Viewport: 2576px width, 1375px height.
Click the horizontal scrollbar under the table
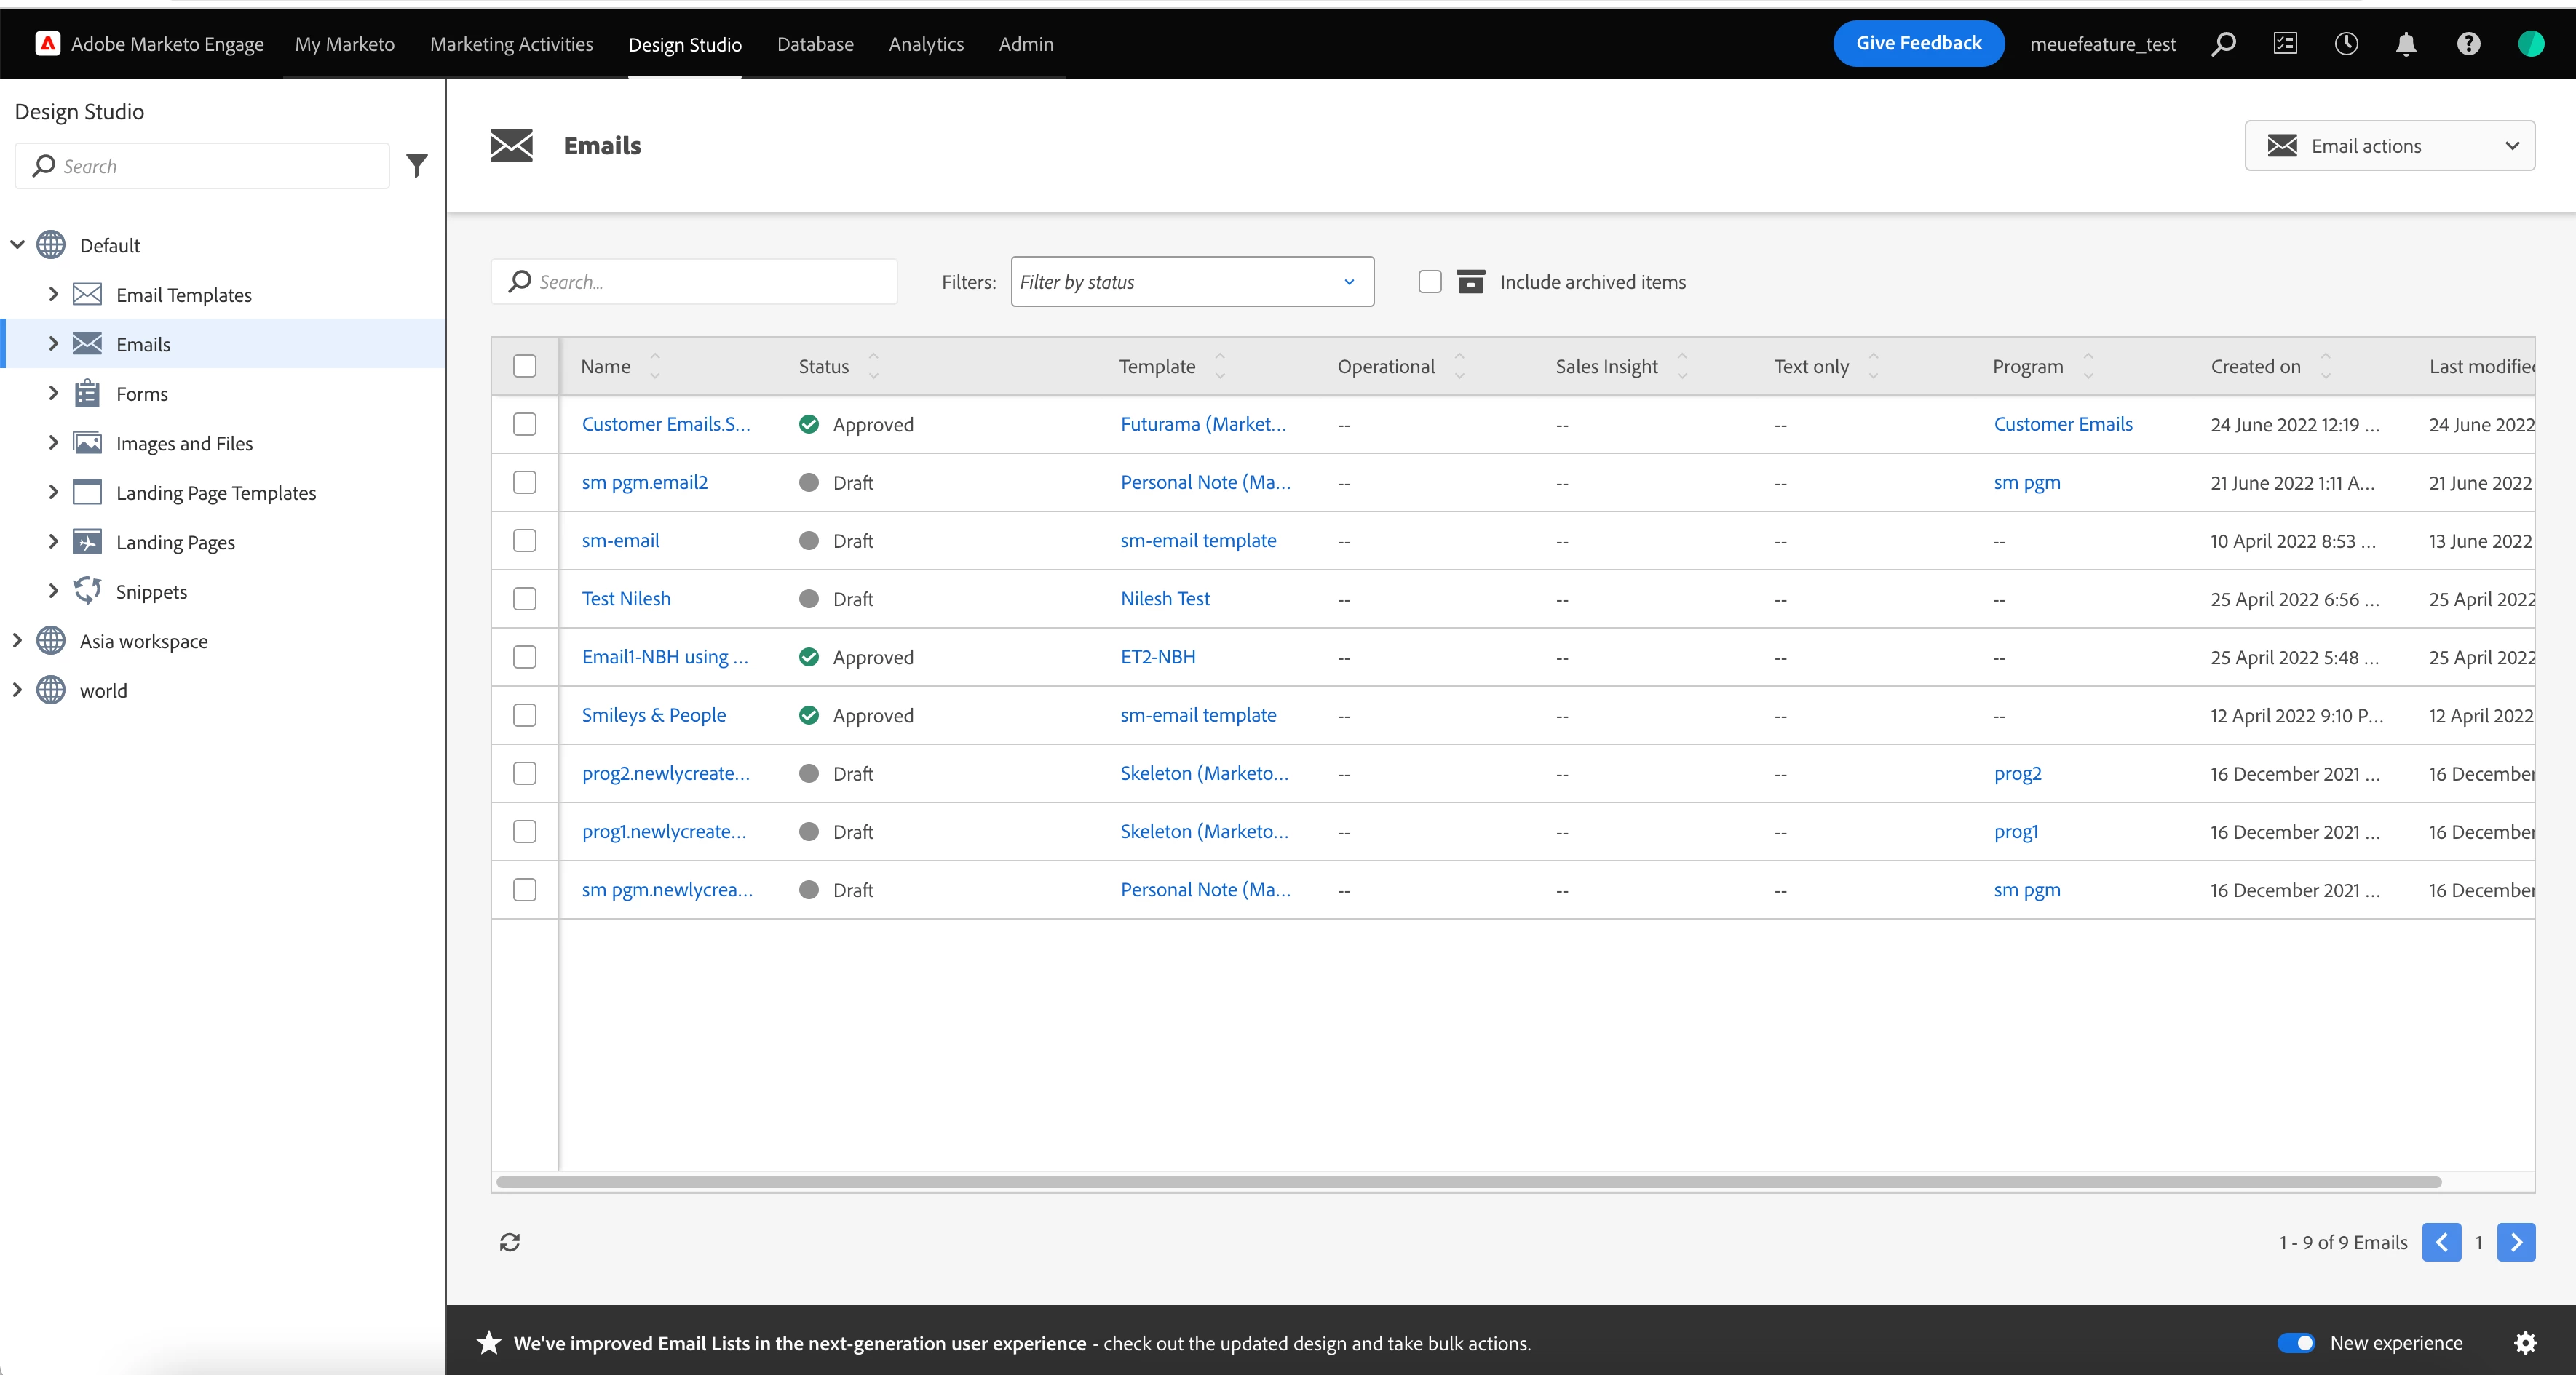1468,1182
